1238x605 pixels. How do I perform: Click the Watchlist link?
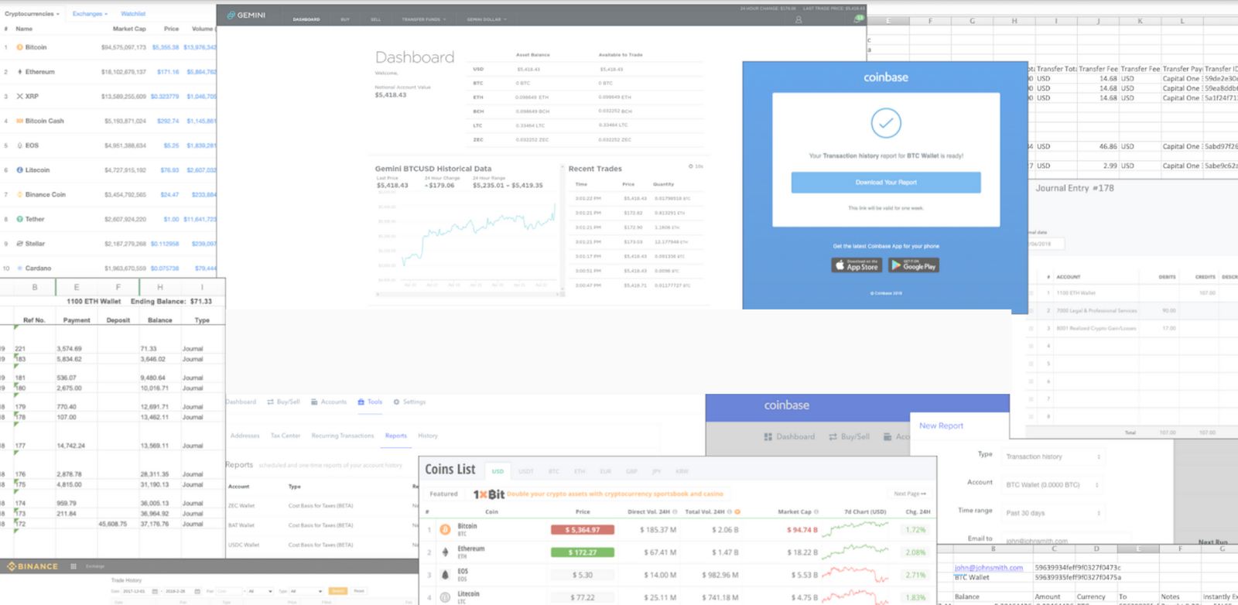click(x=133, y=14)
